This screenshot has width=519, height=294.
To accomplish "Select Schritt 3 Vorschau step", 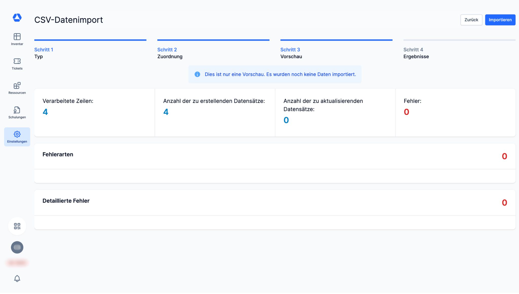I will [x=291, y=53].
